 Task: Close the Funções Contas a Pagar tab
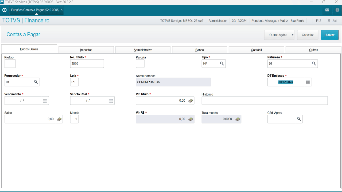(61, 10)
